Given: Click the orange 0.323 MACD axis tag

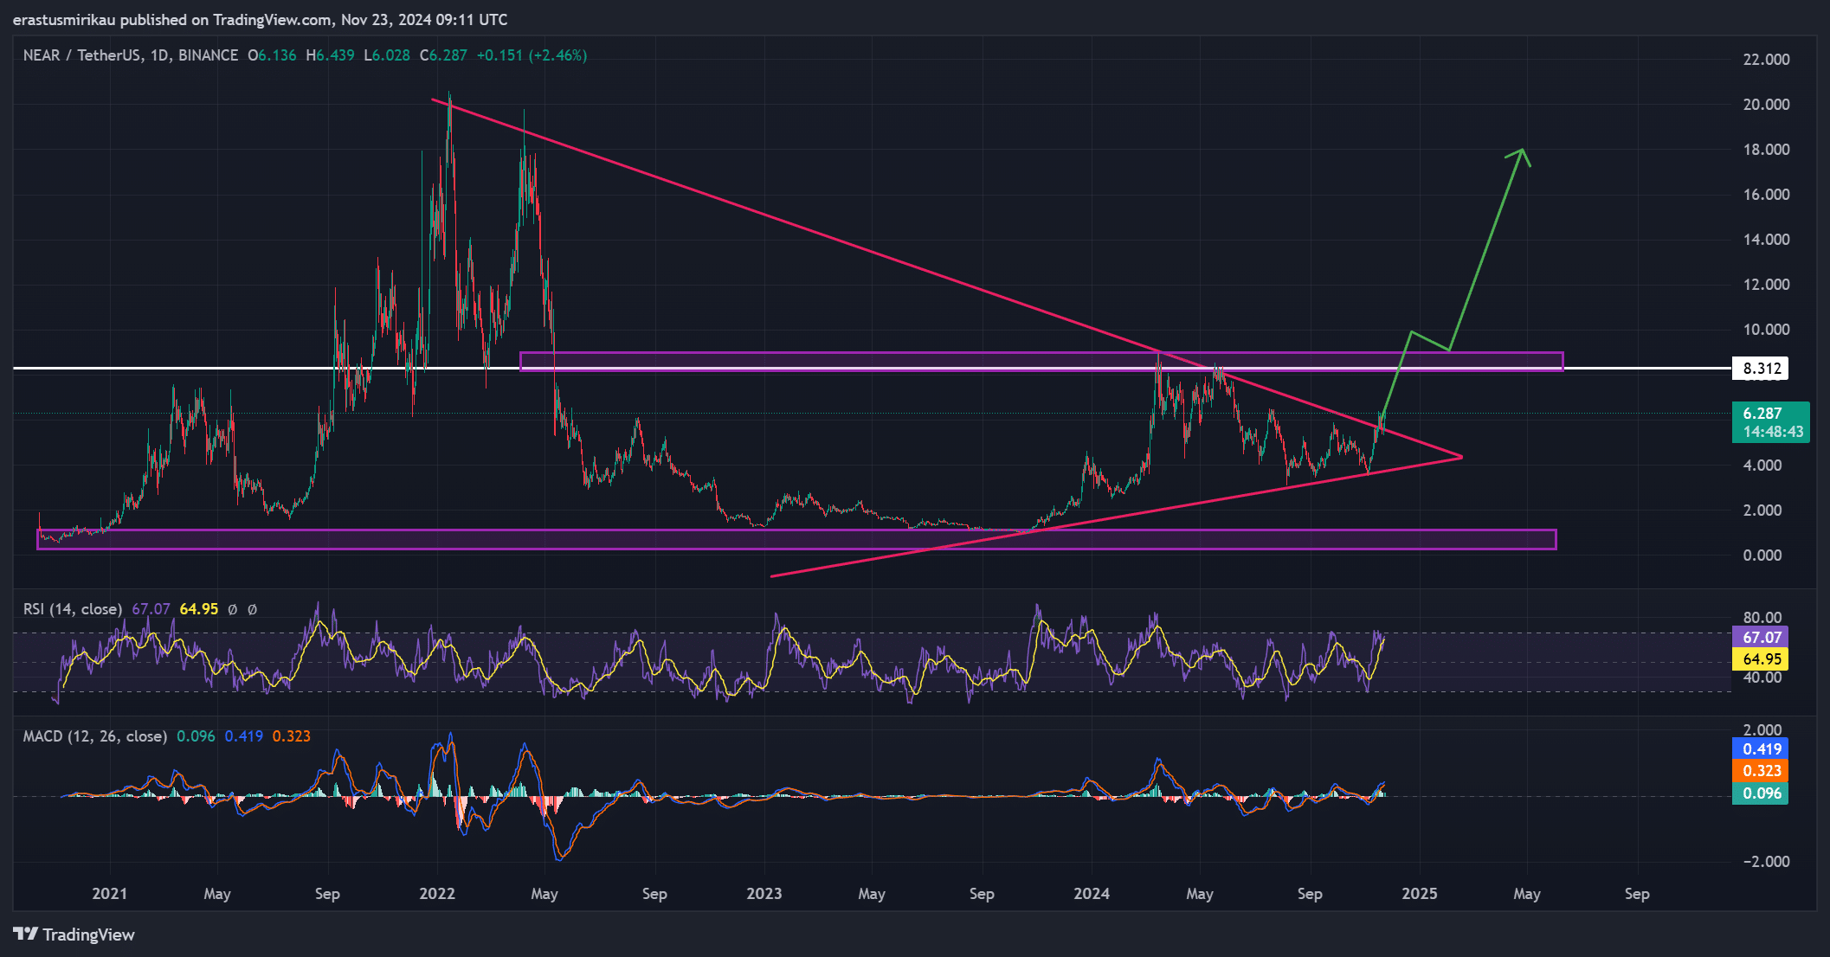Looking at the screenshot, I should click(x=1761, y=771).
